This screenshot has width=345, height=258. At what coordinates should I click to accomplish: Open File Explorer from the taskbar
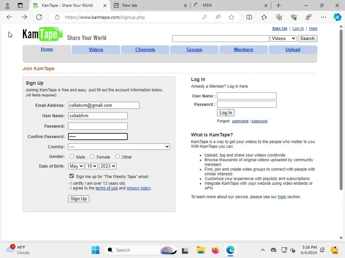pos(201,250)
